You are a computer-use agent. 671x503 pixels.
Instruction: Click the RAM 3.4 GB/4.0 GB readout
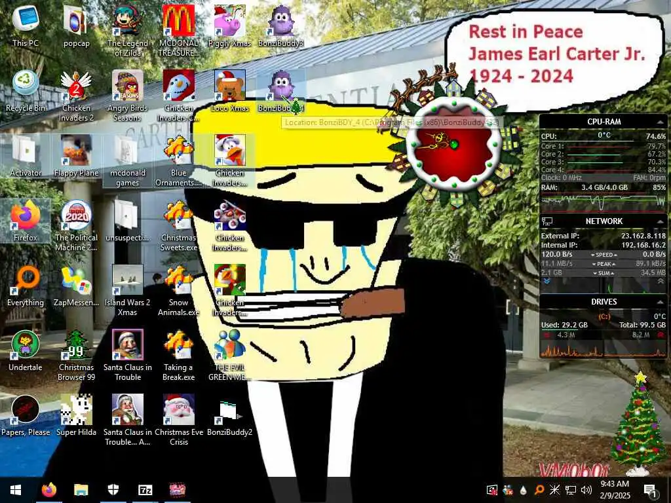coord(604,187)
